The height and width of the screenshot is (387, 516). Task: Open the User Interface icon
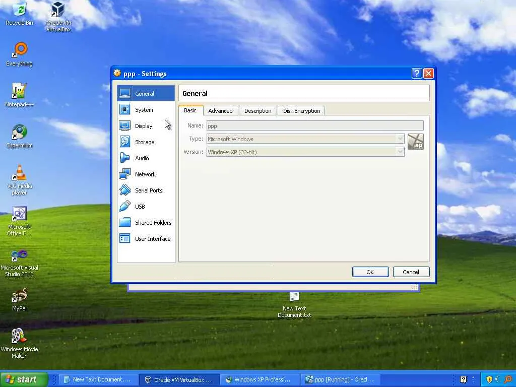[125, 238]
